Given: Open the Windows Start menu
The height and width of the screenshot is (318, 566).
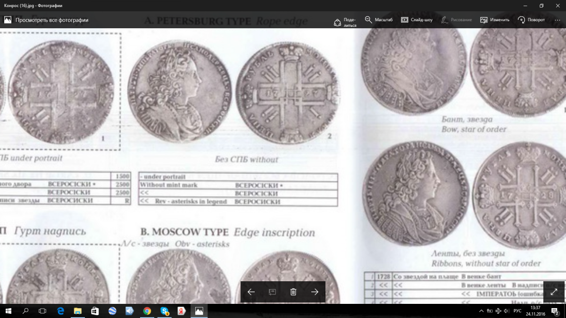Looking at the screenshot, I should click(8, 311).
